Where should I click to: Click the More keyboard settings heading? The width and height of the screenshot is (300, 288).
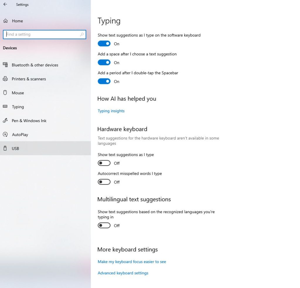click(127, 250)
